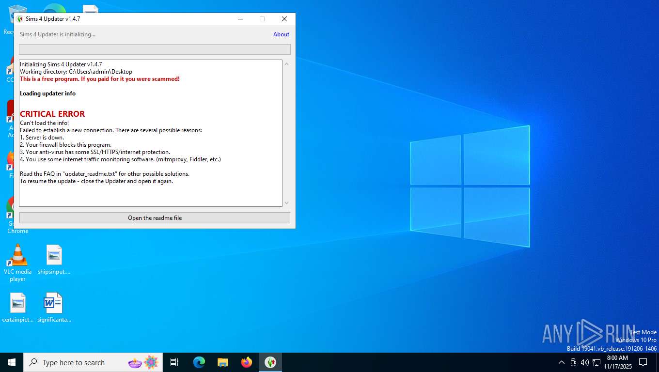Viewport: 659px width, 372px height.
Task: Click the anti-virus SSL/HTTPS reason line
Action: coord(95,152)
